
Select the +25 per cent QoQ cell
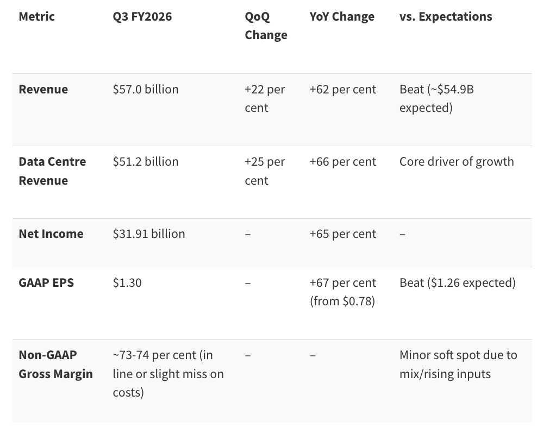(x=265, y=171)
